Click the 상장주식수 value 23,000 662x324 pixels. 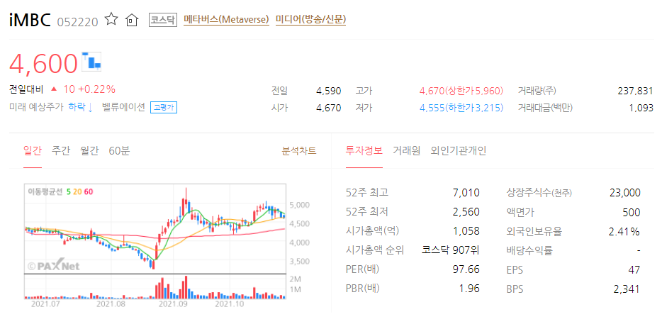(x=625, y=193)
